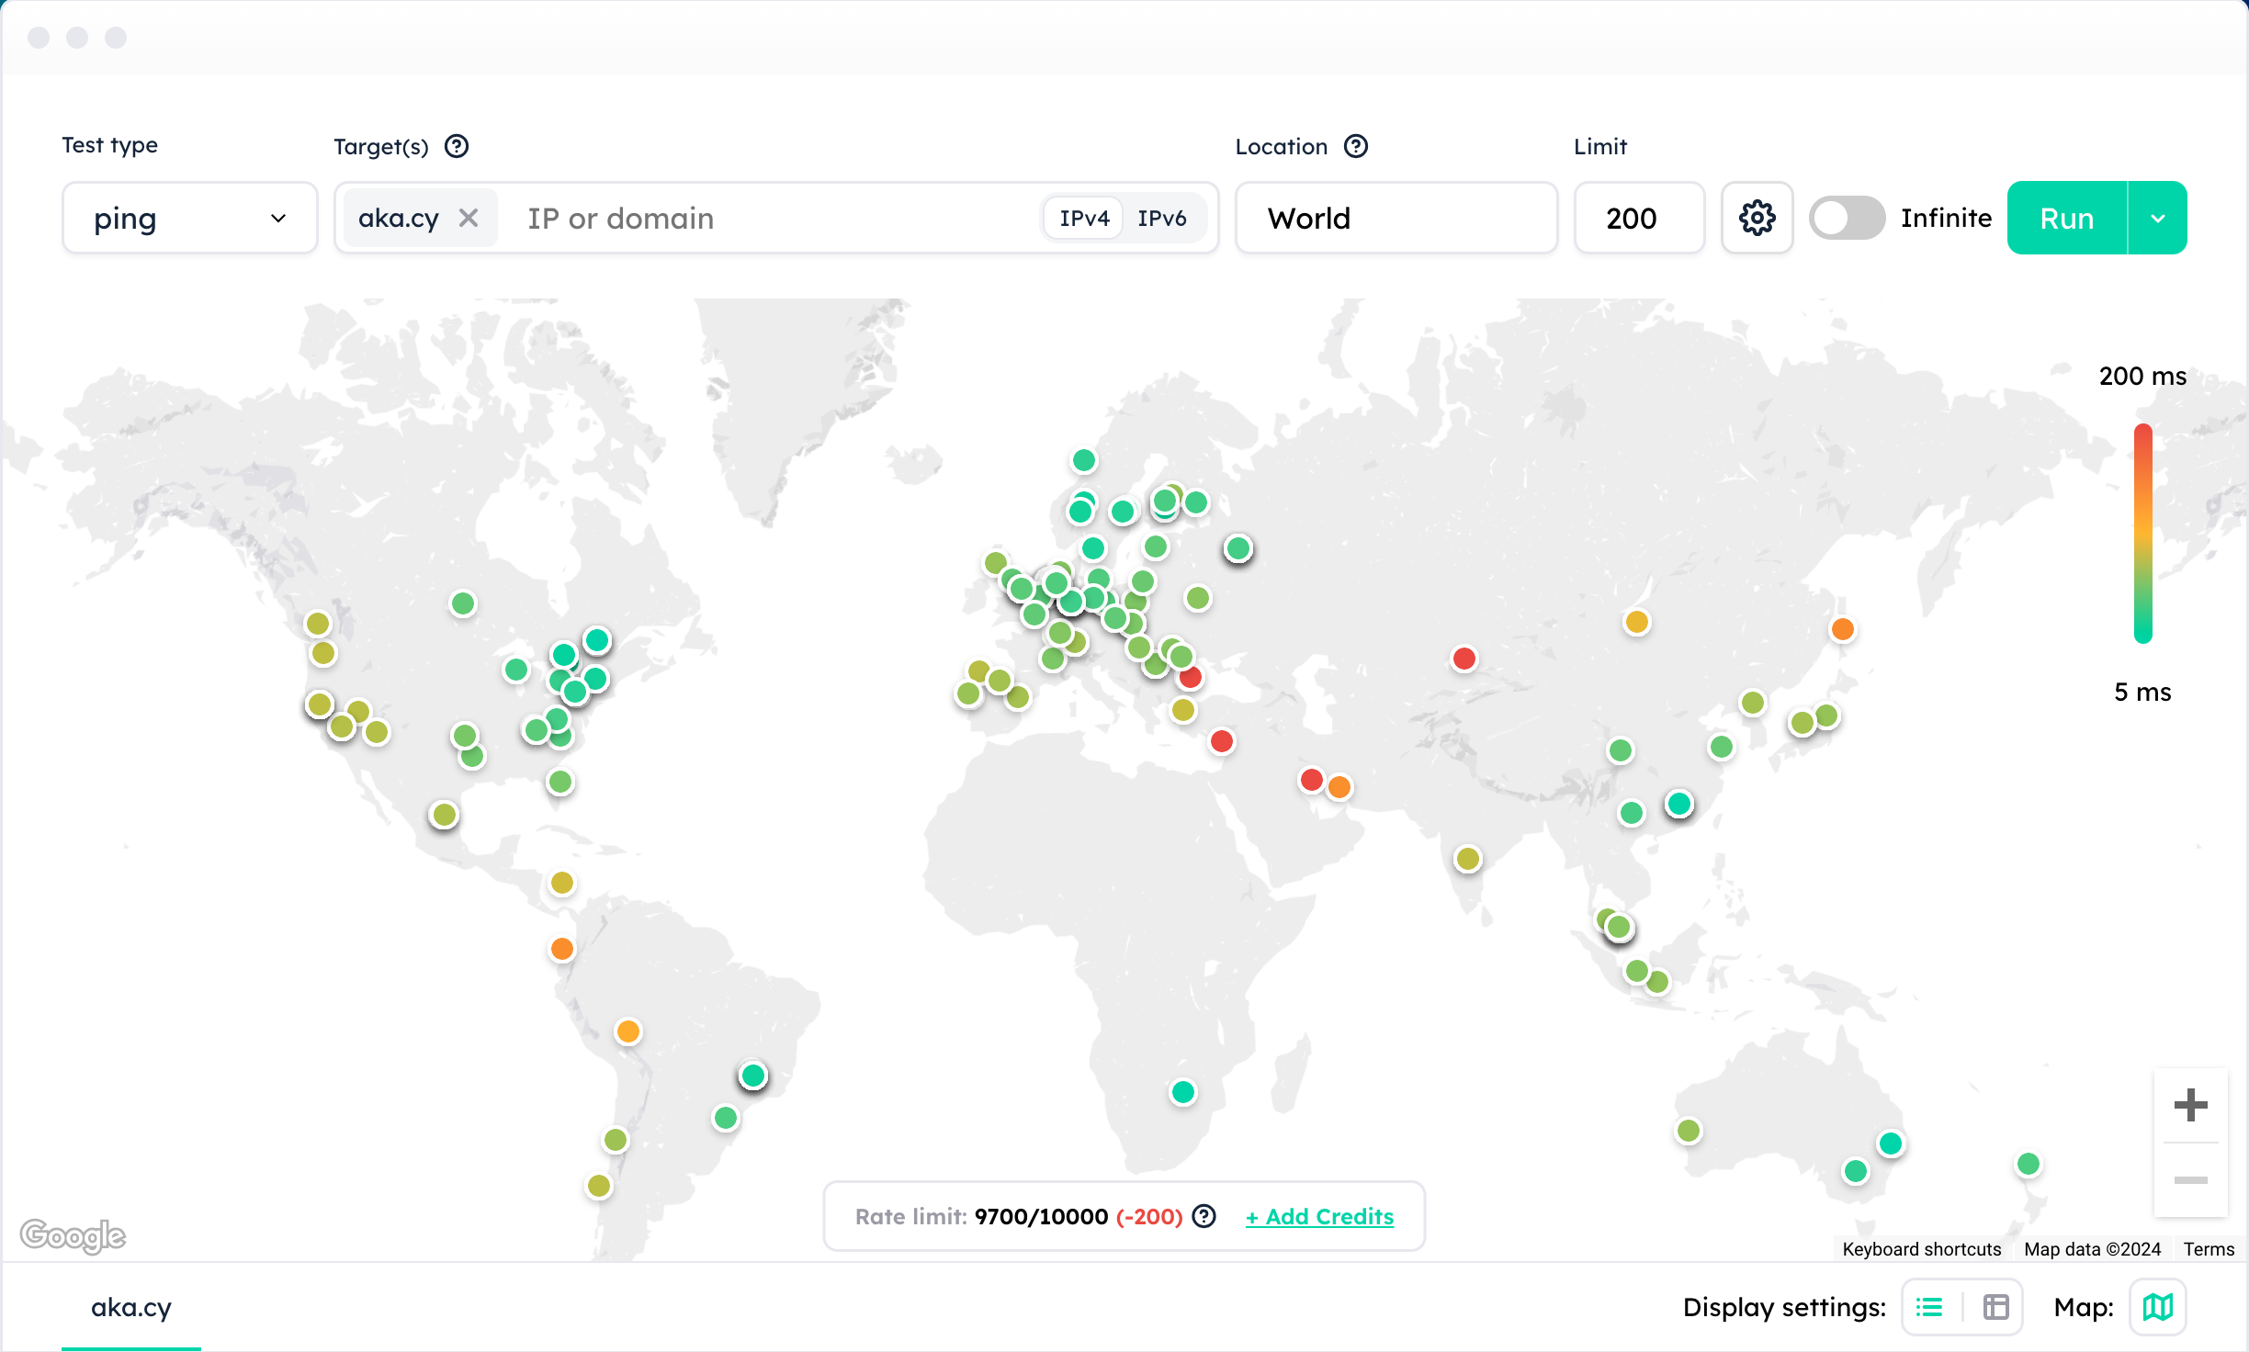Switch to table display view

(1995, 1307)
